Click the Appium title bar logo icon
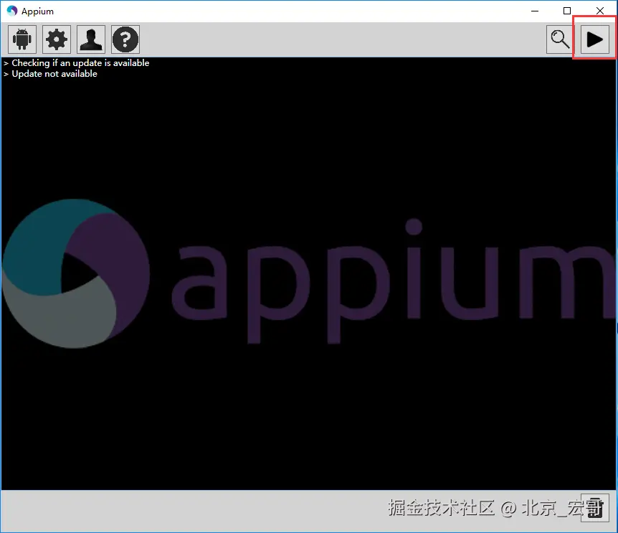618x533 pixels. tap(11, 11)
